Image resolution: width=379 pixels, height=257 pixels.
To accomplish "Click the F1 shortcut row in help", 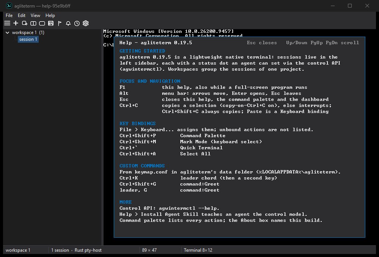I will click(213, 87).
